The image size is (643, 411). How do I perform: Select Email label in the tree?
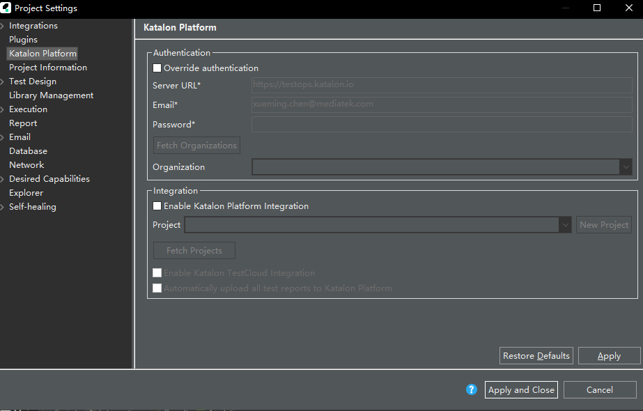20,137
